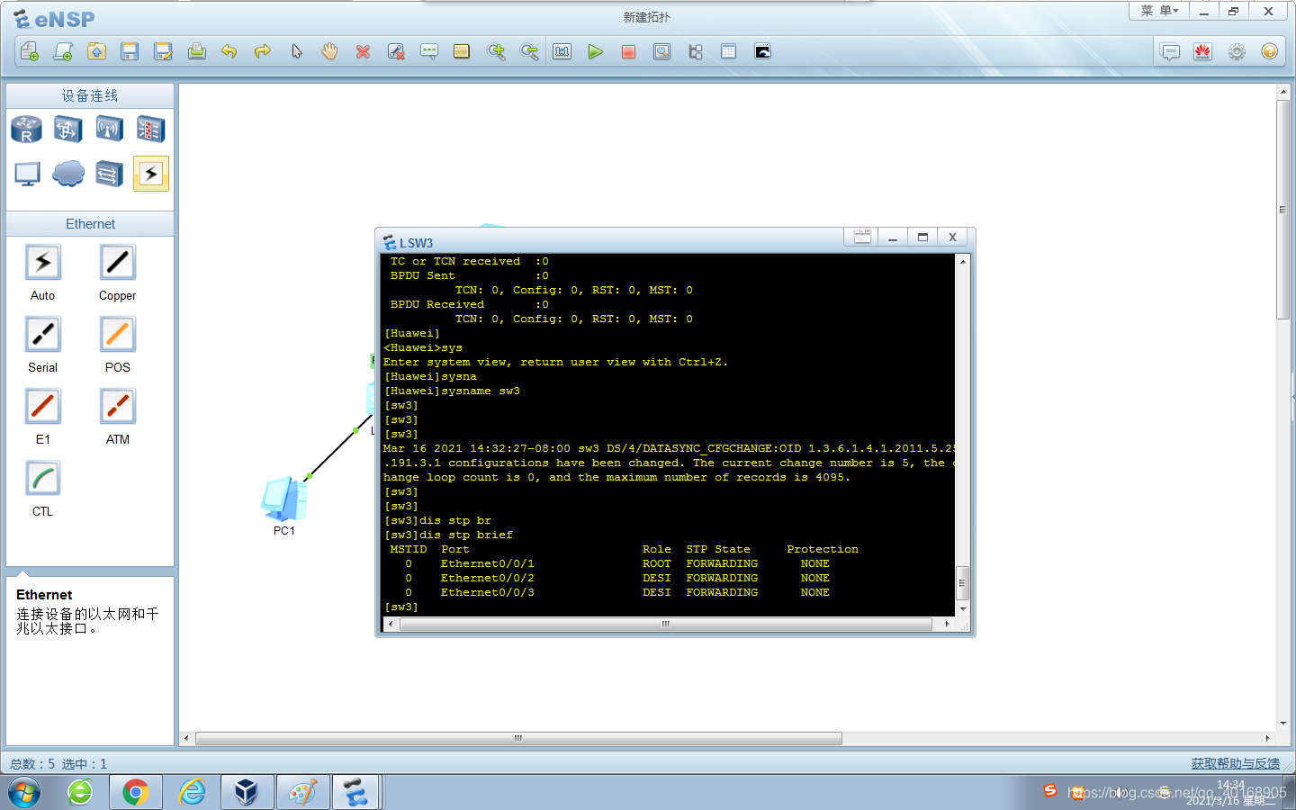Click the LSW3 window dock button
This screenshot has height=810, width=1296.
point(862,237)
